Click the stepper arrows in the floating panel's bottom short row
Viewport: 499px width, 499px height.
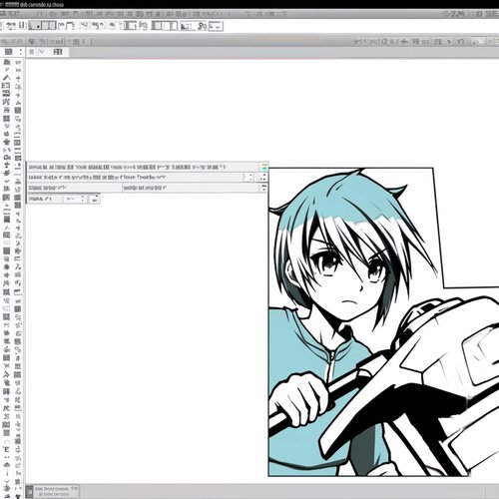83,199
